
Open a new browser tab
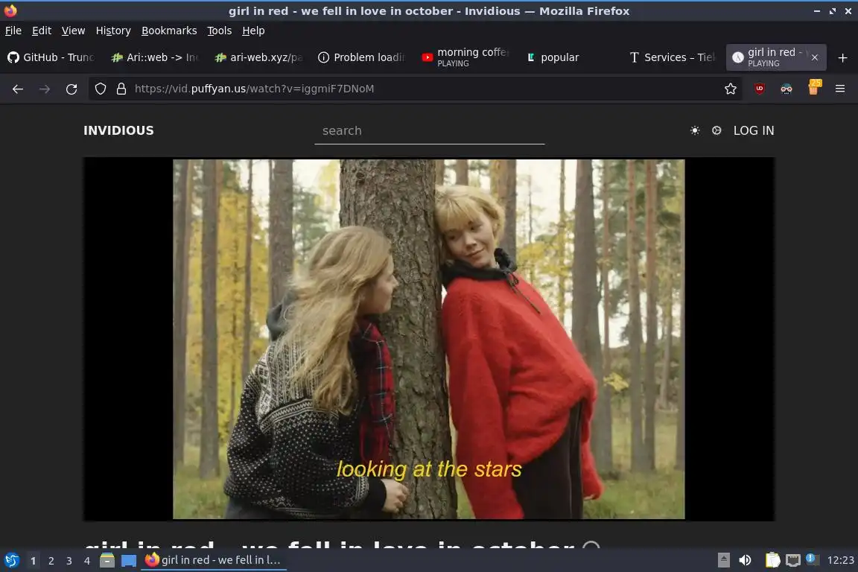point(842,57)
